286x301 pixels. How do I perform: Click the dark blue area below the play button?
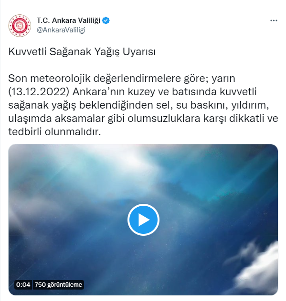click(143, 265)
